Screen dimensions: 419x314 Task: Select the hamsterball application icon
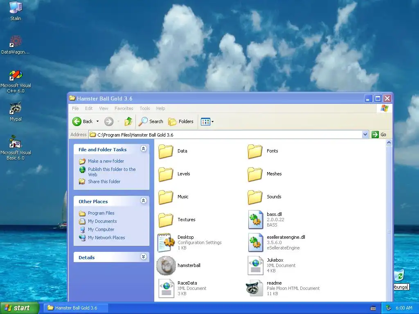pos(166,265)
